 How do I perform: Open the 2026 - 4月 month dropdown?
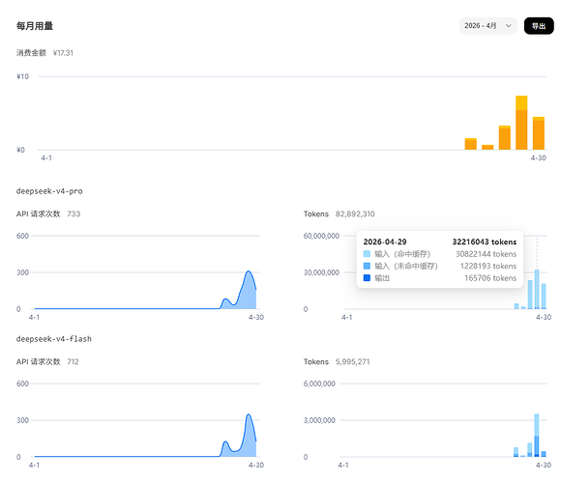point(488,26)
